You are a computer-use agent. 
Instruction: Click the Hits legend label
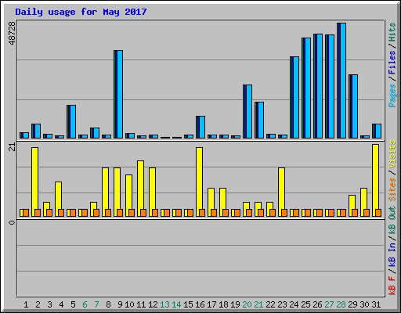coord(392,32)
